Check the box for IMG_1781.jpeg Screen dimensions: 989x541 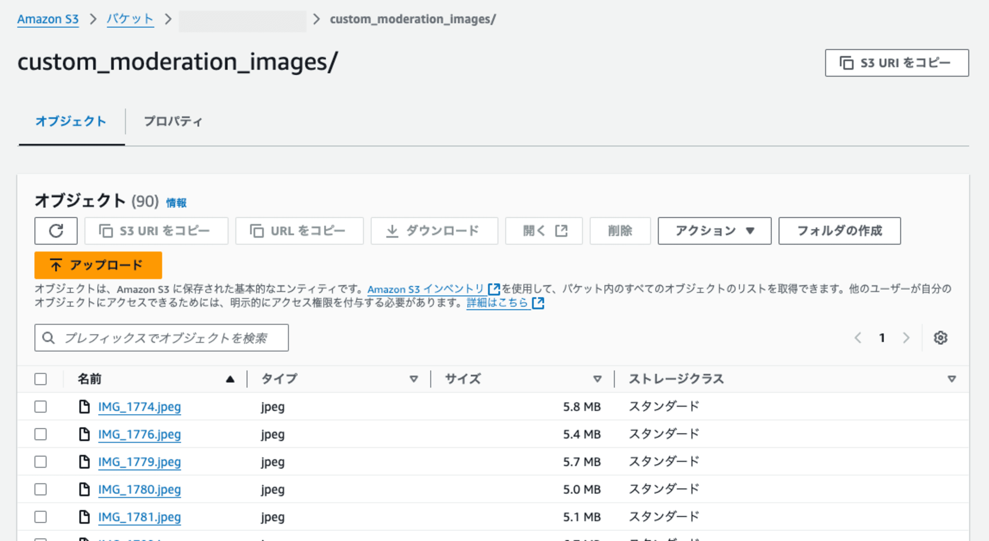click(x=41, y=517)
